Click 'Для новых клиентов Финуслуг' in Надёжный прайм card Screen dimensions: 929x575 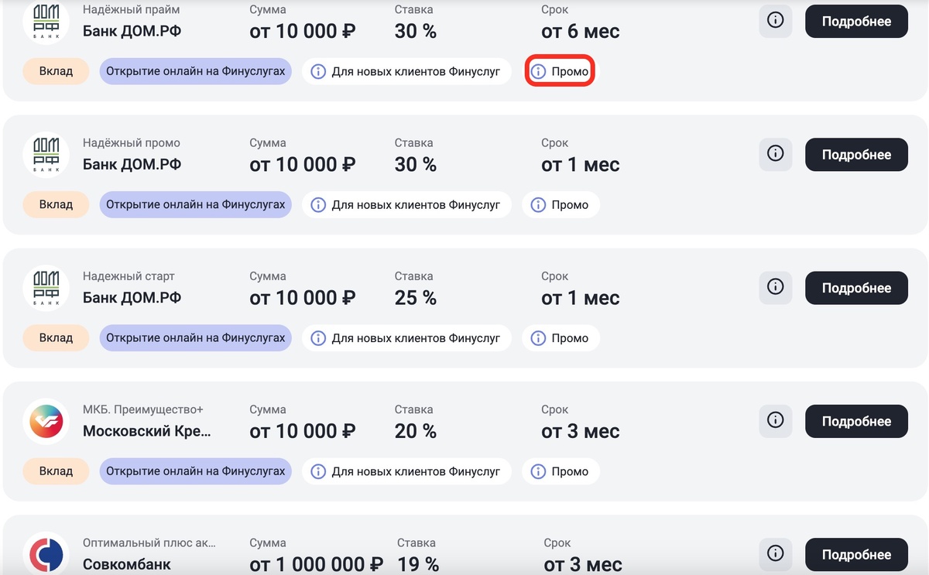point(406,71)
